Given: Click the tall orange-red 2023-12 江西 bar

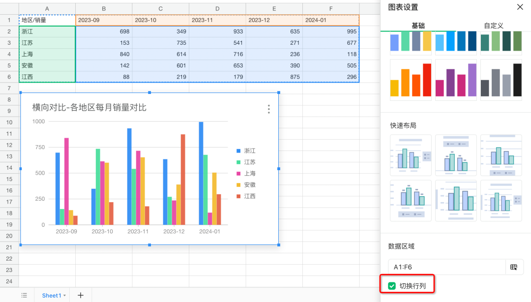Looking at the screenshot, I should click(x=183, y=180).
